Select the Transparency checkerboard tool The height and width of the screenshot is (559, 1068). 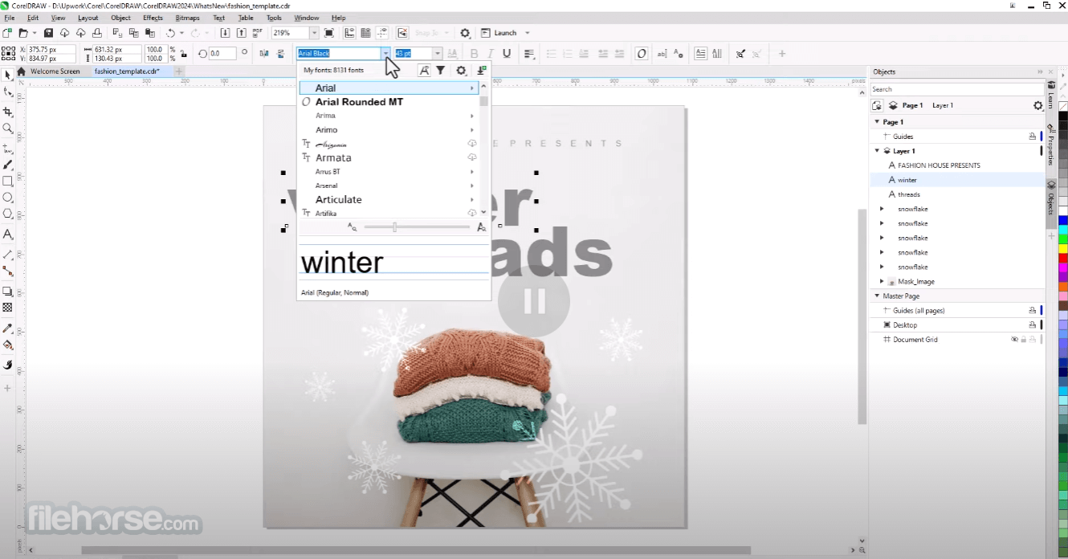pos(8,308)
